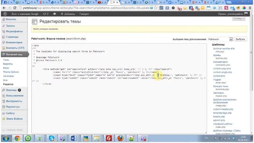Open content-single.php template
The width and height of the screenshot is (254, 143).
pyautogui.click(x=222, y=72)
